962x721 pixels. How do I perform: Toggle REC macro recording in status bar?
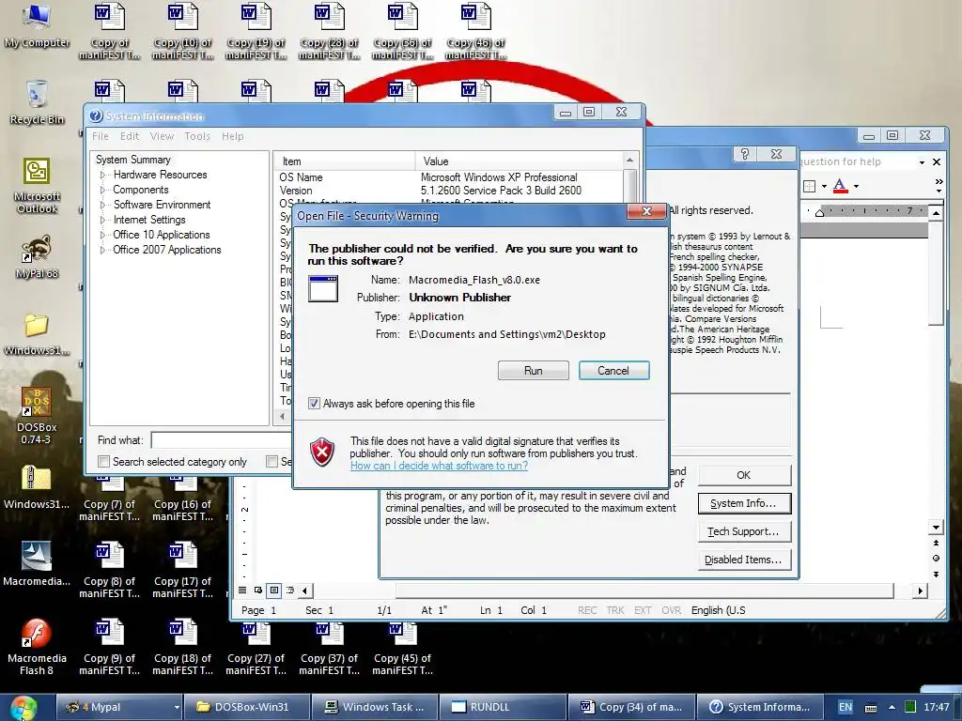587,610
